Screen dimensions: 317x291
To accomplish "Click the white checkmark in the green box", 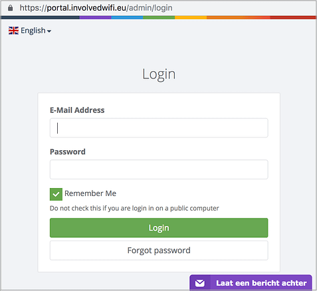I will [x=56, y=194].
